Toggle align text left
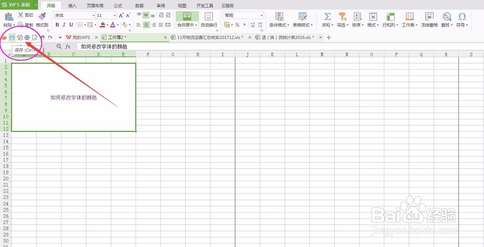This screenshot has width=484, height=247. pos(139,25)
